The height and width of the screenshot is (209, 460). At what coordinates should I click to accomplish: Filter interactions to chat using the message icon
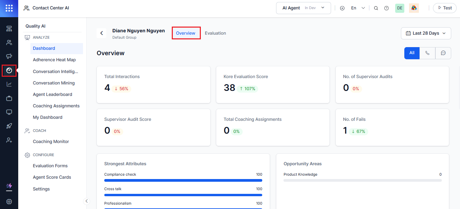443,53
